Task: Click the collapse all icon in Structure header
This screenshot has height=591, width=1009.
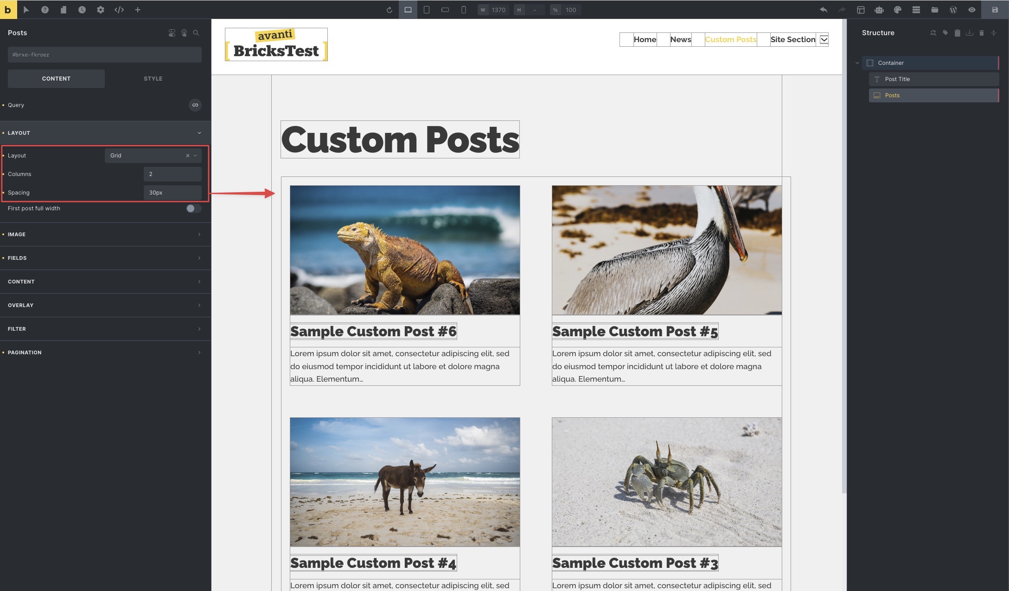Action: (994, 33)
